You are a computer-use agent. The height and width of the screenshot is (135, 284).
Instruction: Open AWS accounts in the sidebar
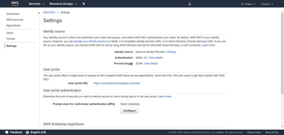(x=15, y=20)
